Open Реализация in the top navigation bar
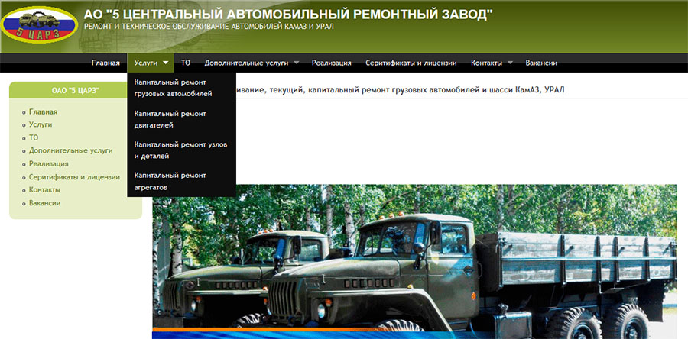This screenshot has height=339, width=688. pos(331,63)
